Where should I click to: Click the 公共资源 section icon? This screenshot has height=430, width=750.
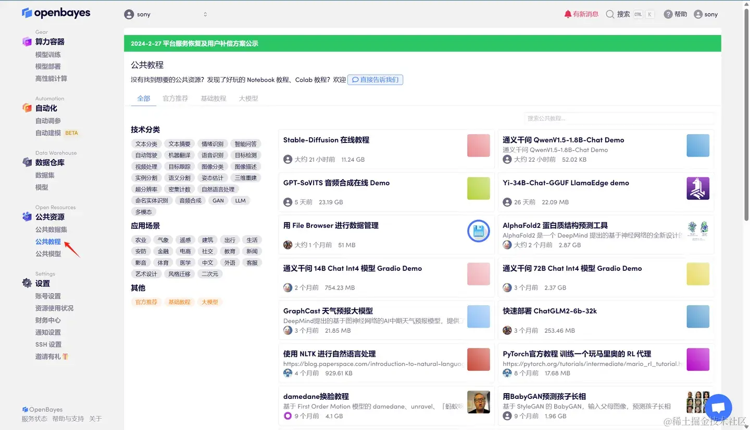coord(27,217)
